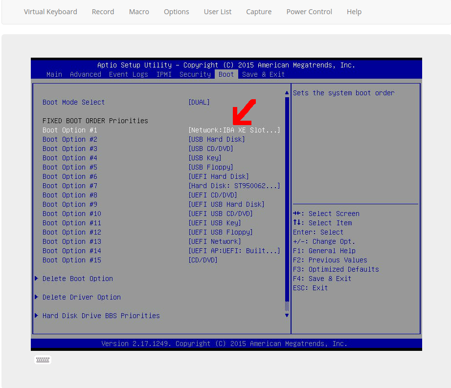This screenshot has width=451, height=388.
Task: Open the User List menu
Action: 218,12
